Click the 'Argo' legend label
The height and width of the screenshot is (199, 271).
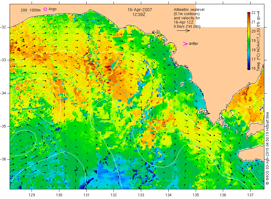pyautogui.click(x=52, y=9)
